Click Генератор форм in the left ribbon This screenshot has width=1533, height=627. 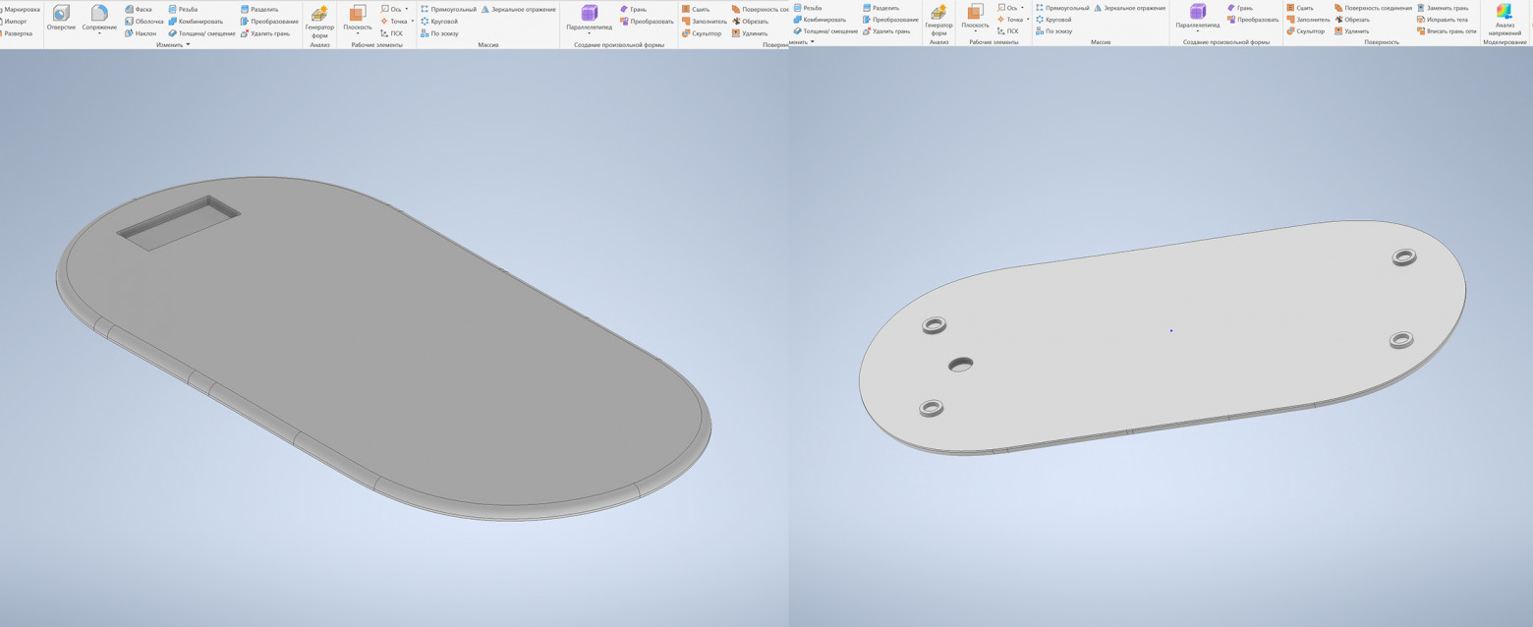click(x=319, y=22)
